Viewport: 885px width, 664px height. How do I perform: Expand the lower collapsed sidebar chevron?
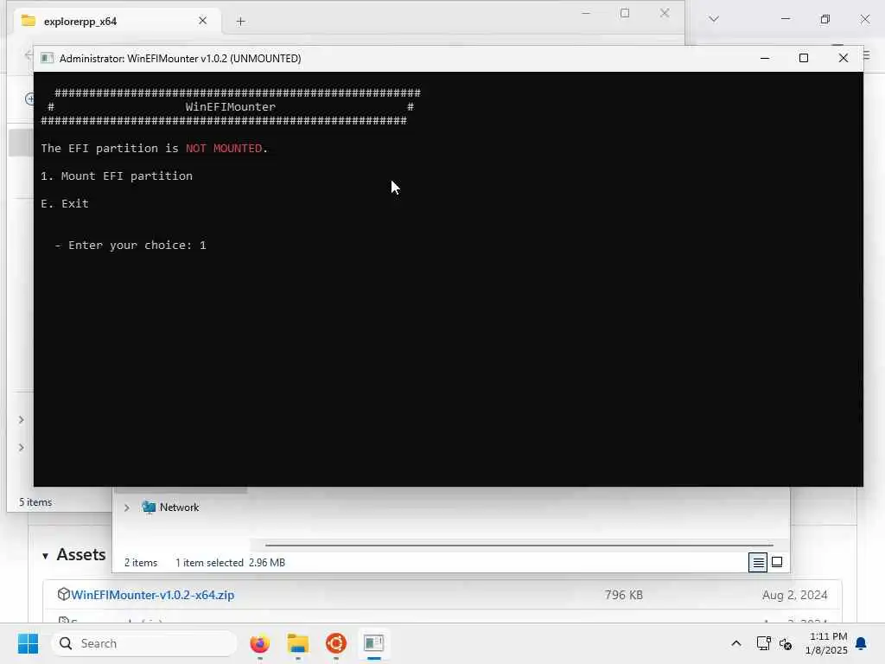pyautogui.click(x=22, y=447)
